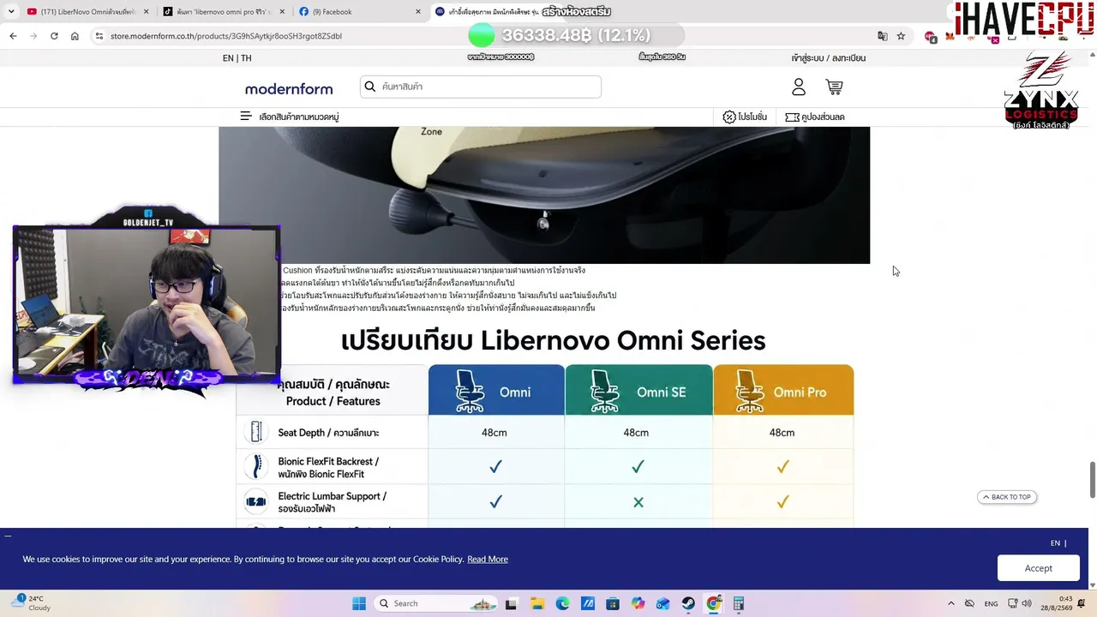
Task: Switch to the Facebook tab
Action: click(x=360, y=12)
